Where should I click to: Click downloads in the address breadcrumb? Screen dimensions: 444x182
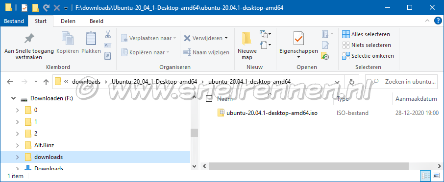pyautogui.click(x=86, y=82)
